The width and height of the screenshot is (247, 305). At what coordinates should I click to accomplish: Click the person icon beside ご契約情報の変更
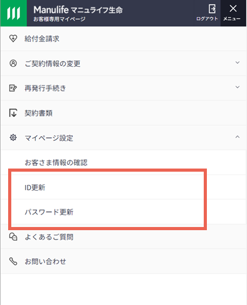(13, 63)
